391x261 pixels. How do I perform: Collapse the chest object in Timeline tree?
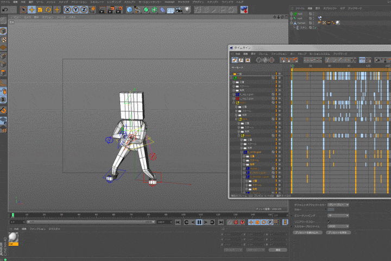(239, 135)
